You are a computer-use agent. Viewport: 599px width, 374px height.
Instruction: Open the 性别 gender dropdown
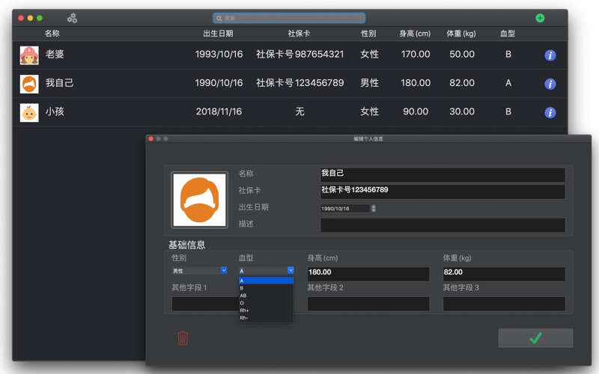(199, 271)
